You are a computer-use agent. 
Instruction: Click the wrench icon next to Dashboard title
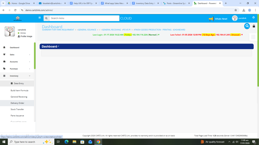pyautogui.click(x=58, y=46)
